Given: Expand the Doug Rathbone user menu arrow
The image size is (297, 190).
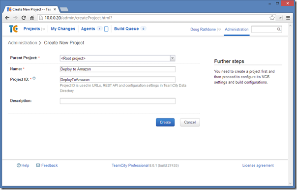Looking at the screenshot, I should point(219,30).
